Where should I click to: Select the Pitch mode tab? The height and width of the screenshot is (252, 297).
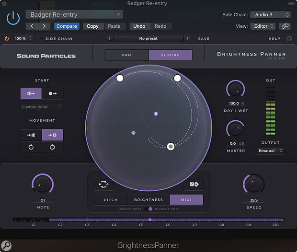(x=111, y=200)
